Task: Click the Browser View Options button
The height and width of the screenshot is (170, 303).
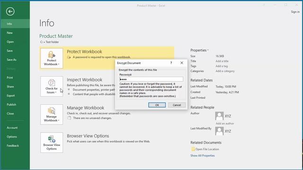Action: pyautogui.click(x=52, y=143)
